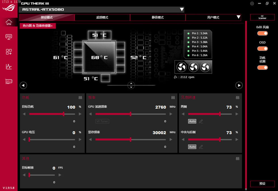
Task: Open 频率 panel settings sliders icon
Action: [x=173, y=98]
